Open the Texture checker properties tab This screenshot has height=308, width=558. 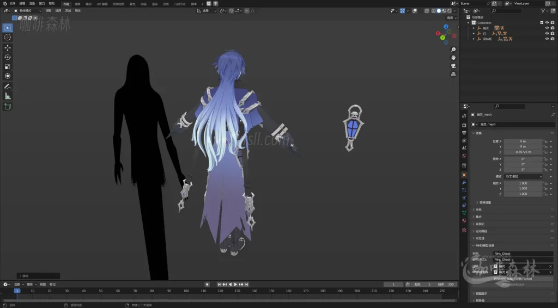point(464,230)
